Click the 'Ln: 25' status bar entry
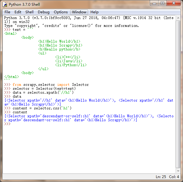Image resolution: width=183 pixels, height=182 pixels. pyautogui.click(x=161, y=177)
